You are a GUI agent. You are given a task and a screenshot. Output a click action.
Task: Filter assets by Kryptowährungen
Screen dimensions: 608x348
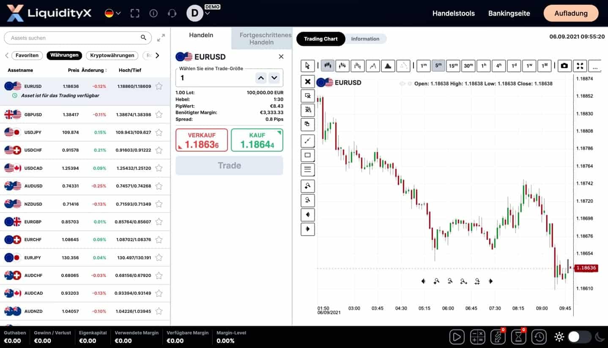[x=112, y=55]
